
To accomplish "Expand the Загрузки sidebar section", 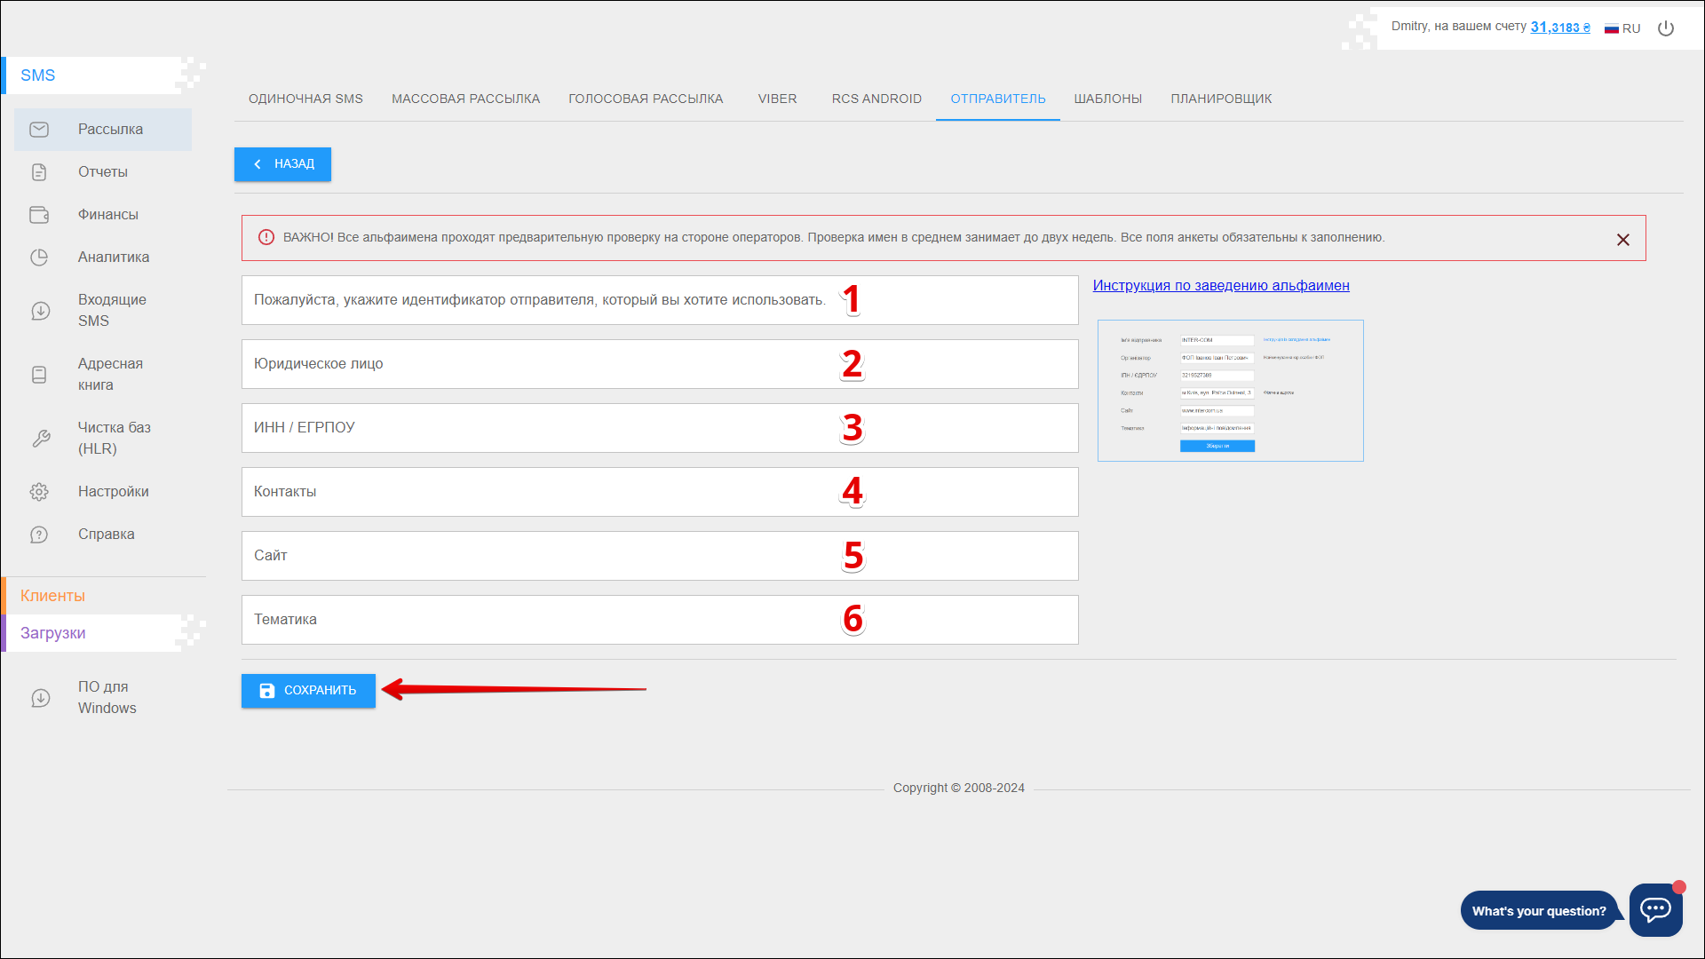I will (53, 633).
